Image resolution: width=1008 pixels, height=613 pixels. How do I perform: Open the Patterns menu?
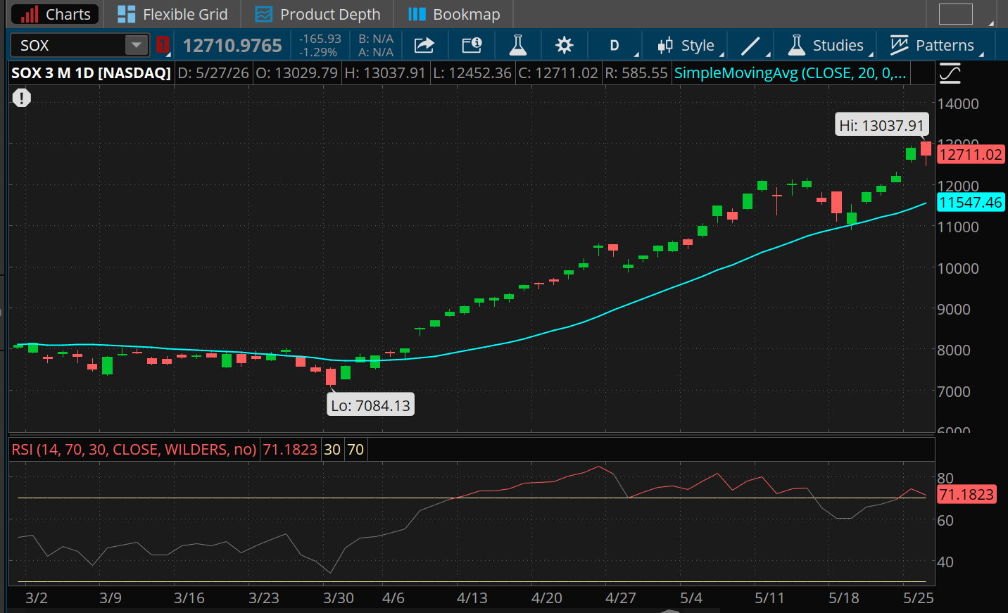click(x=933, y=45)
